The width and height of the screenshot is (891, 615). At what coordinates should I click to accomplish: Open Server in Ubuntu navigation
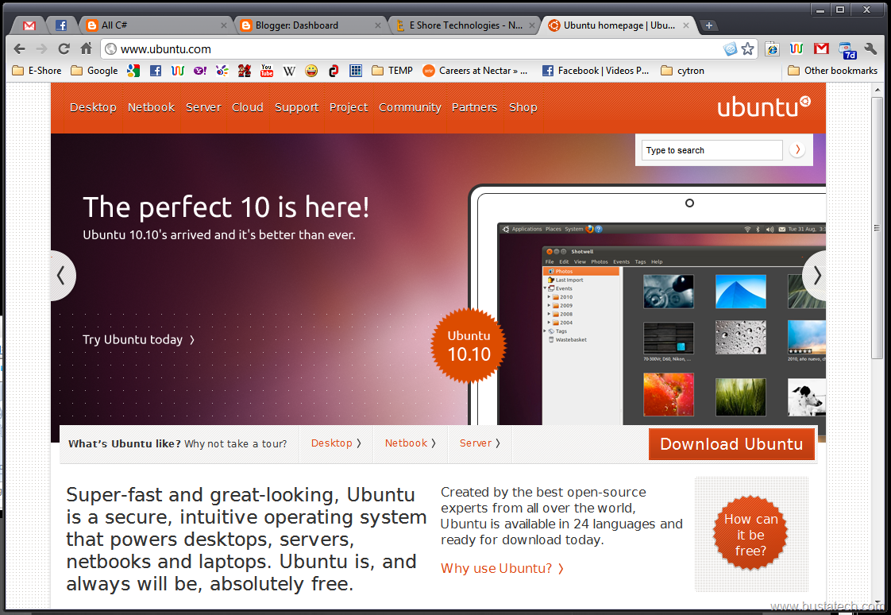pos(203,107)
